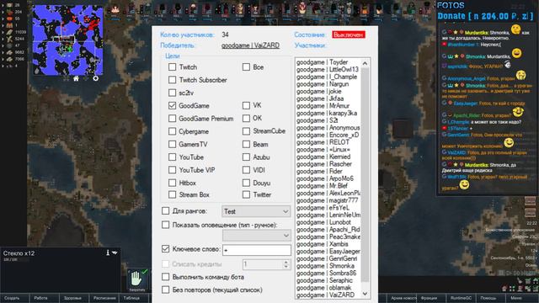Enable the GoodGame Premium checkbox
The image size is (539, 303).
coord(172,119)
